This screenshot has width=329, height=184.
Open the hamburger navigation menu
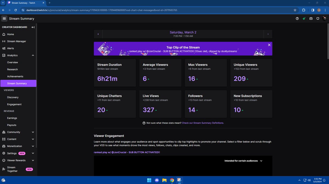(x=4, y=19)
